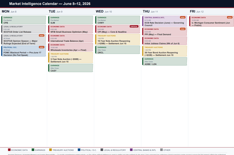The height and width of the screenshot is (155, 234).
Task: Click the blue Political / D.C. legend swatch
Action: point(79,150)
